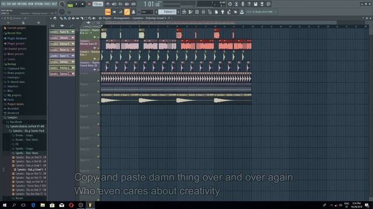Open the Pattern 1 selector

click(168, 12)
